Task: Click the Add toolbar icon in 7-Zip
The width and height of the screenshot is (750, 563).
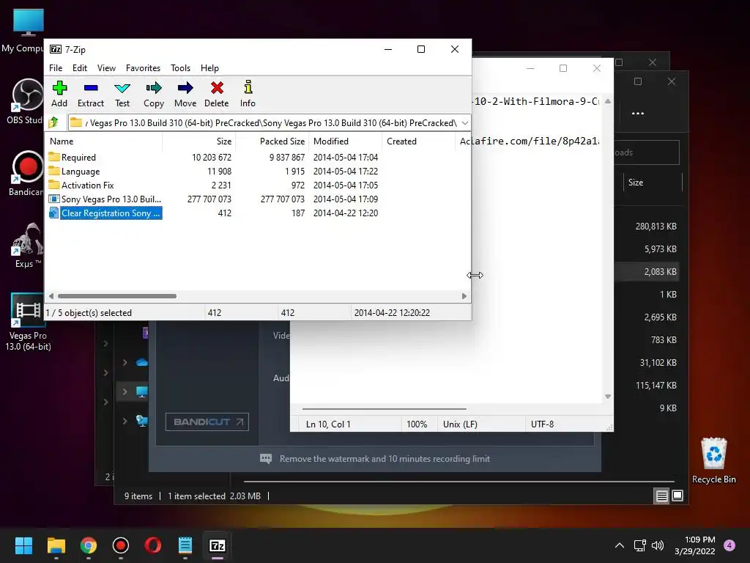Action: point(59,94)
